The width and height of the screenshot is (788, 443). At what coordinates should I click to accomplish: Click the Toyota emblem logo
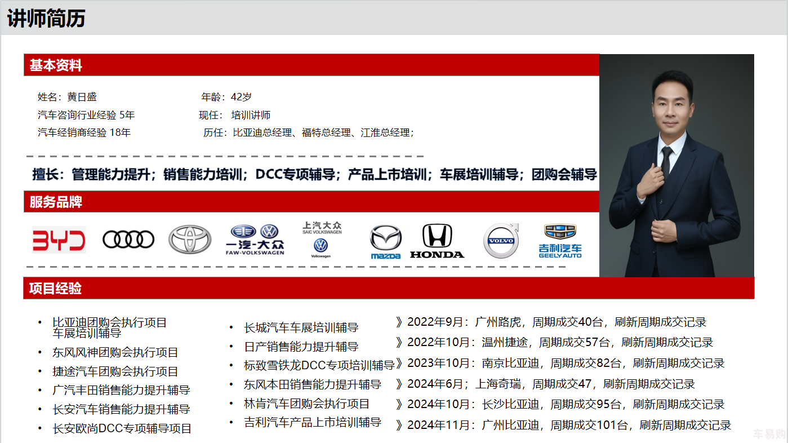[190, 240]
